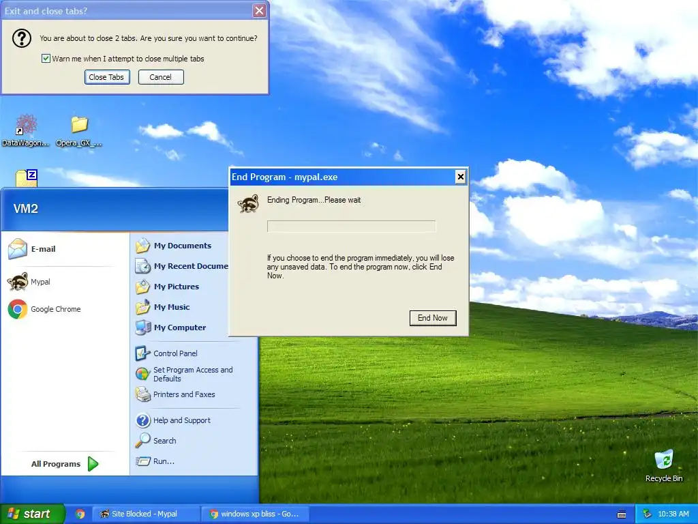This screenshot has width=698, height=524.
Task: Click the taskbar clock showing 10:38 AM
Action: point(673,514)
